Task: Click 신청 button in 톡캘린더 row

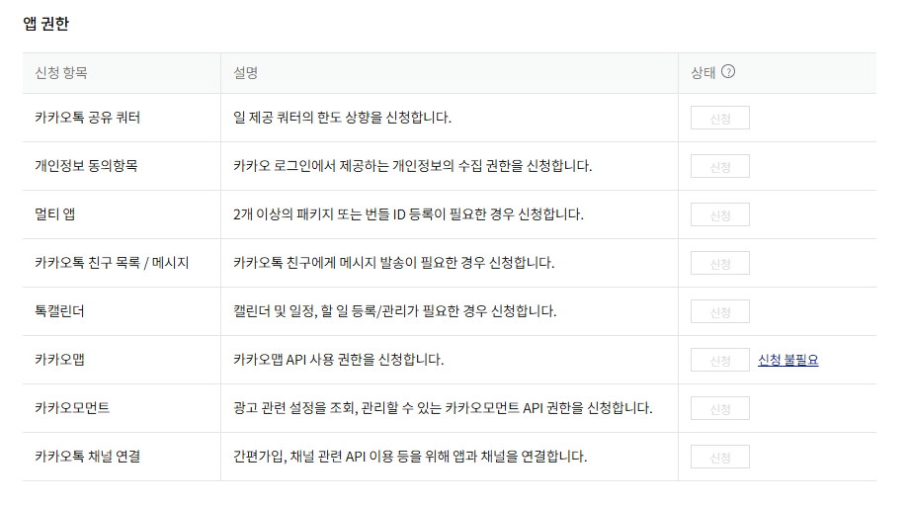Action: (x=720, y=311)
